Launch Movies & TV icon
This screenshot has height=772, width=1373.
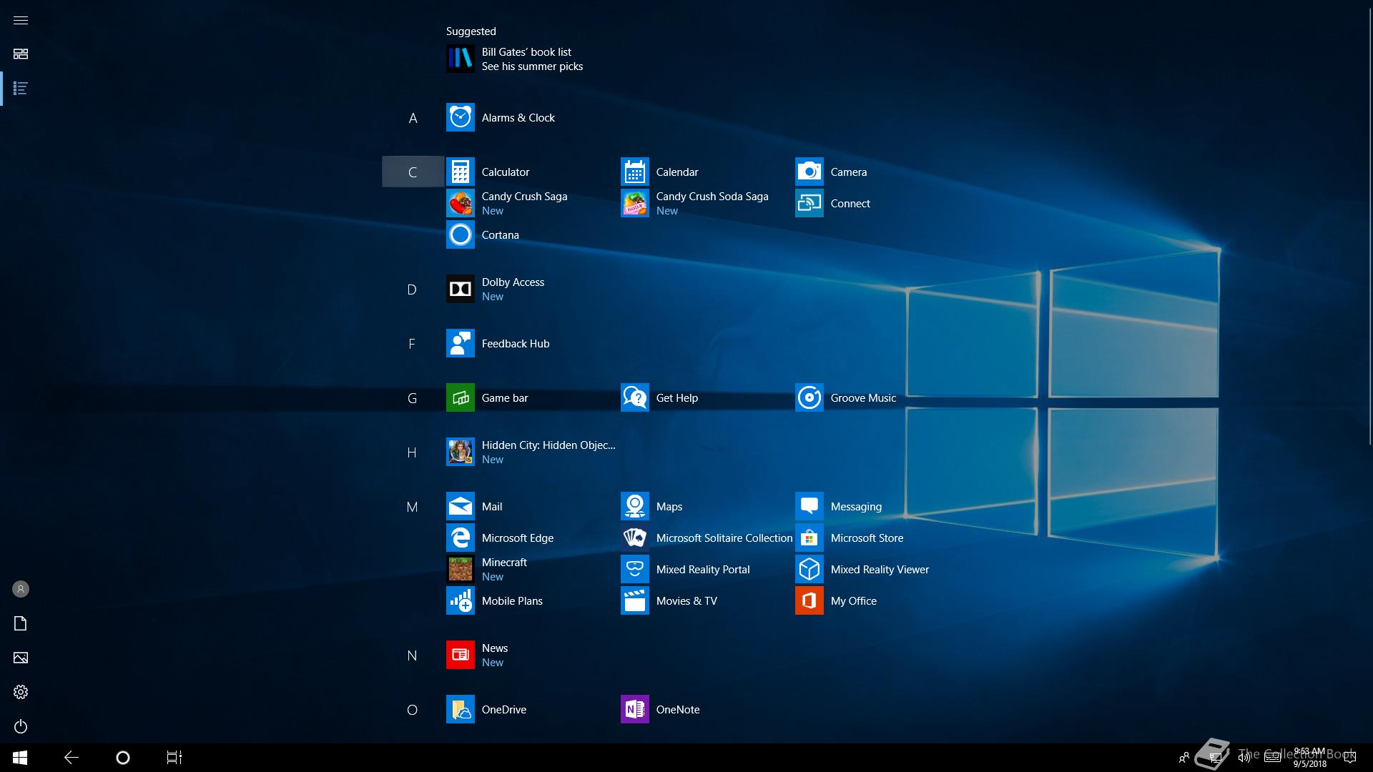[x=634, y=600]
